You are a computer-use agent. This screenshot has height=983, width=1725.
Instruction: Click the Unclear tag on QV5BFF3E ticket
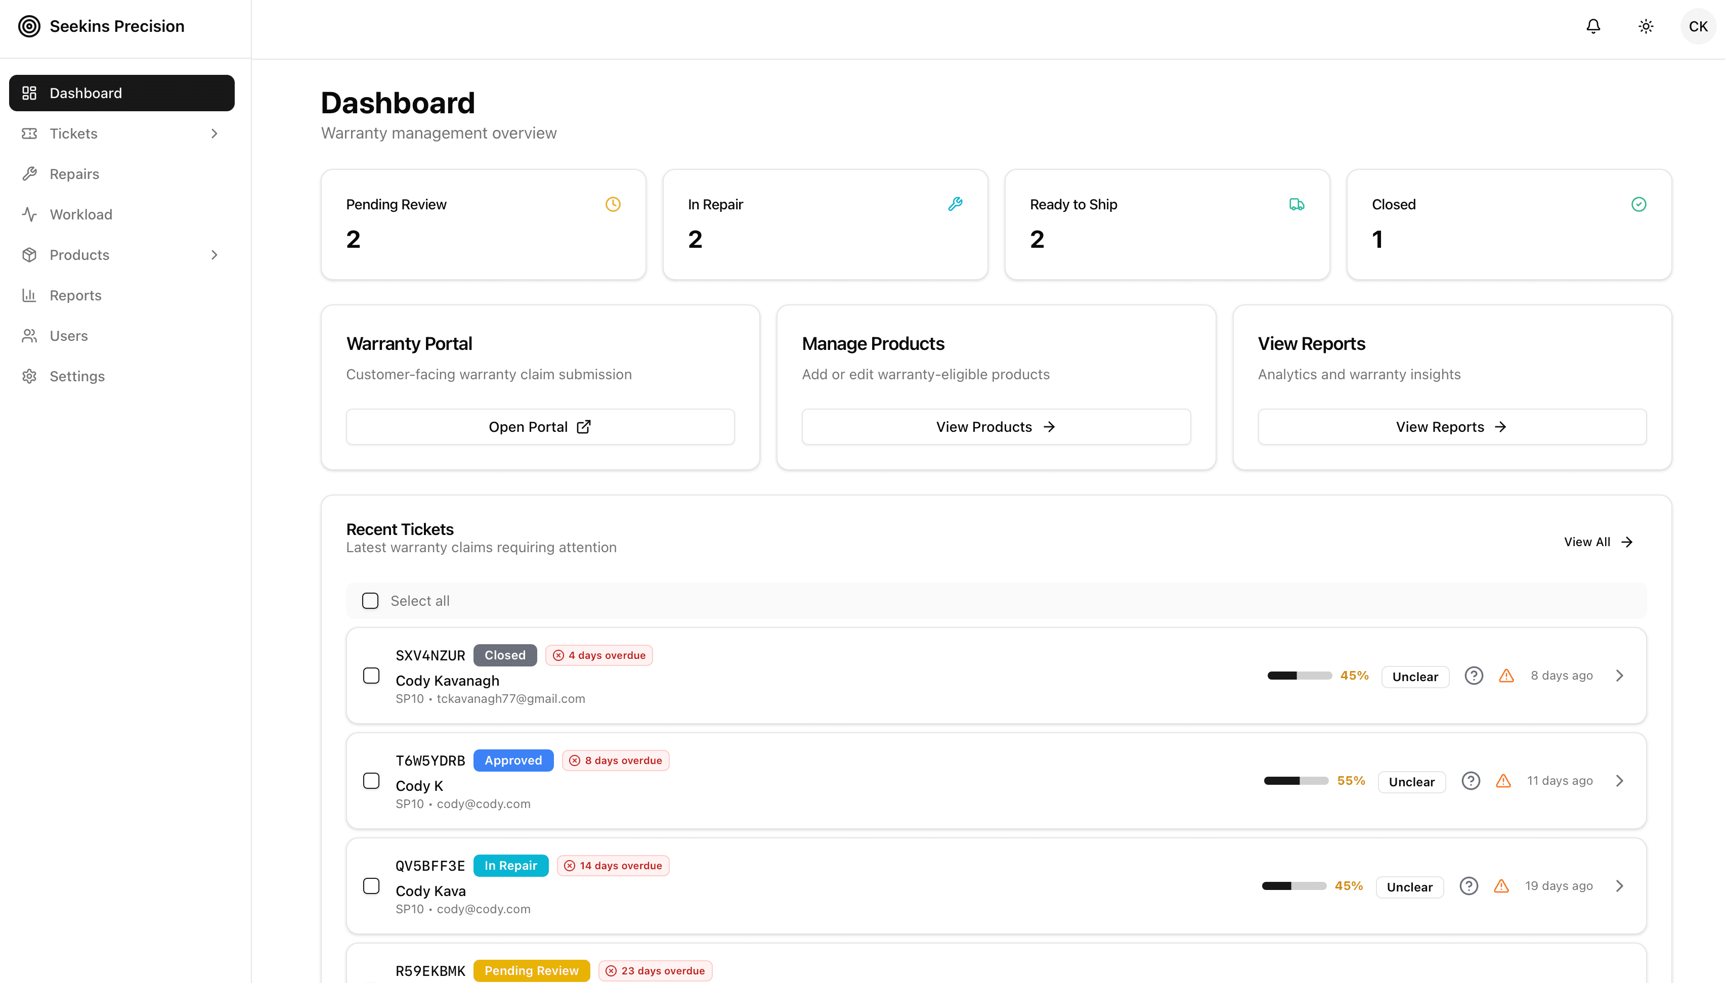coord(1409,887)
